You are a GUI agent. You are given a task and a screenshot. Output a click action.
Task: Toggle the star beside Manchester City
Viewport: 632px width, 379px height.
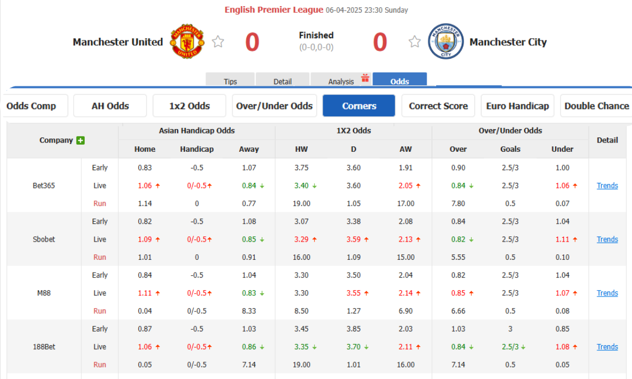[x=415, y=42]
